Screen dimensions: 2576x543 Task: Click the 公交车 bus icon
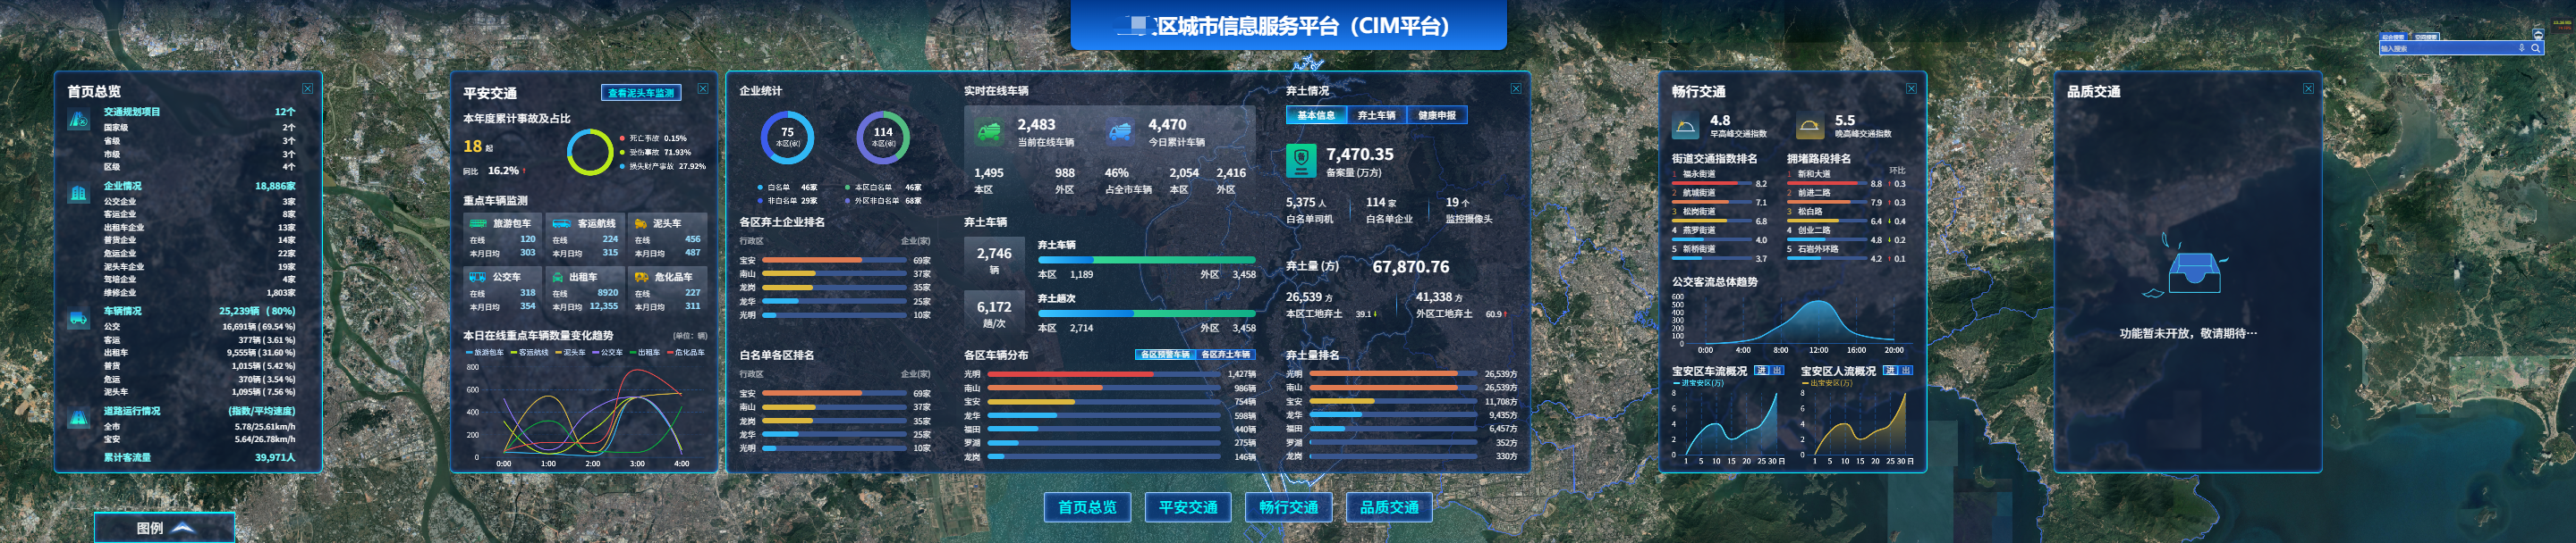click(x=478, y=277)
